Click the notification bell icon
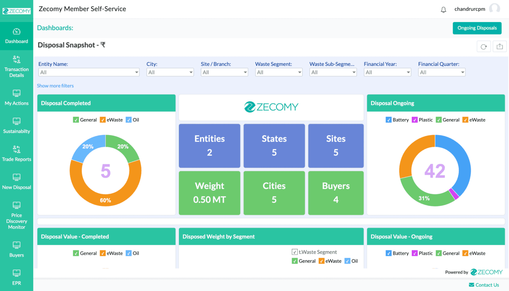The height and width of the screenshot is (291, 509). coord(443,9)
